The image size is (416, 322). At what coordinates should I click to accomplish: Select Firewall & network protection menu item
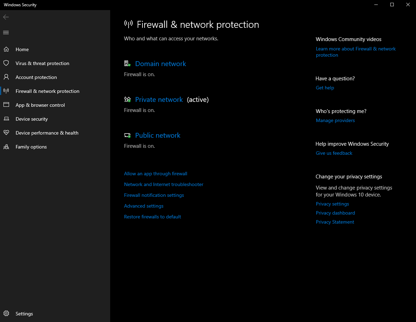click(x=47, y=91)
